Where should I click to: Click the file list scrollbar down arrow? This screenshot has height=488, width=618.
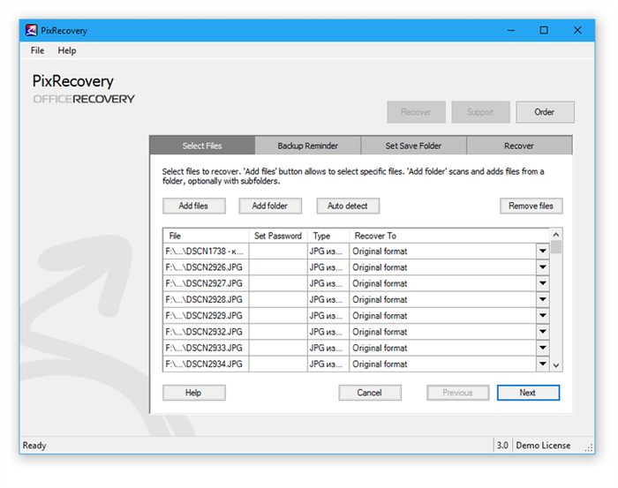tap(556, 365)
